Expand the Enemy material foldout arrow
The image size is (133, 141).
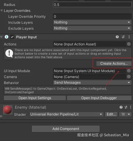[x=1, y=116]
